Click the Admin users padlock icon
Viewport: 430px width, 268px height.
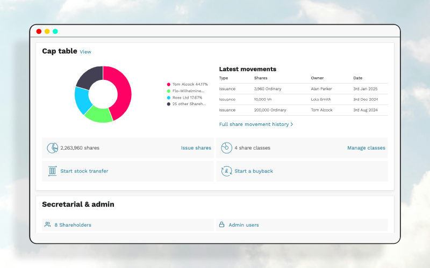[x=221, y=225]
